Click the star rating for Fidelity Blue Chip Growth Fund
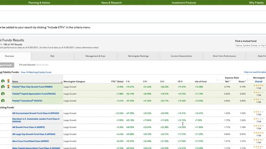 [x=259, y=86]
